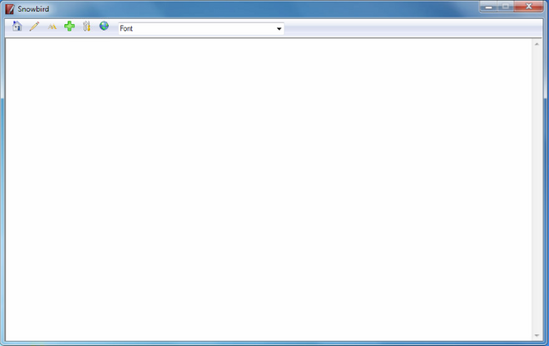Click the globe web icon
This screenshot has width=549, height=346.
tap(104, 26)
